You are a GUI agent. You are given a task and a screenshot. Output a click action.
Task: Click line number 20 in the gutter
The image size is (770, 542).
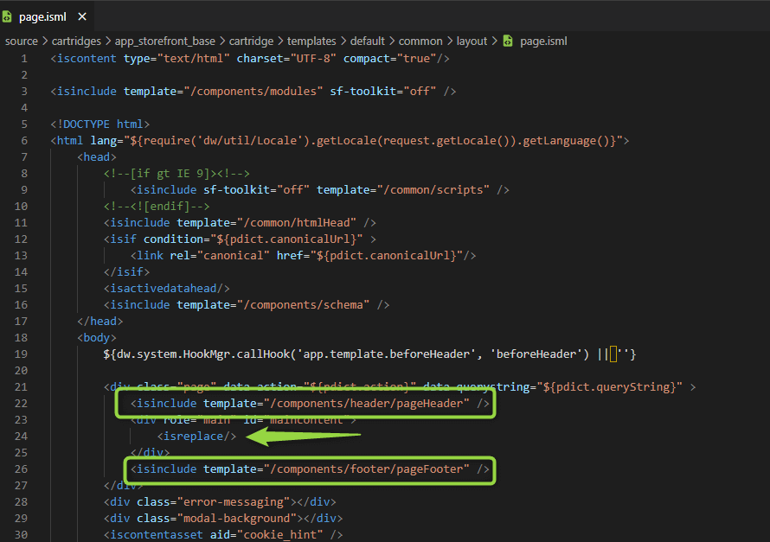(x=21, y=371)
